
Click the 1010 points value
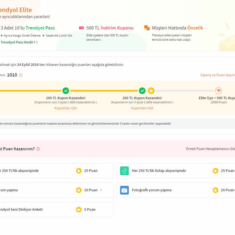12,75
